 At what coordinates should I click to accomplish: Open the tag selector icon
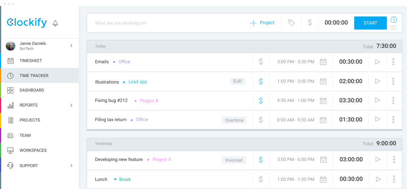(x=291, y=23)
